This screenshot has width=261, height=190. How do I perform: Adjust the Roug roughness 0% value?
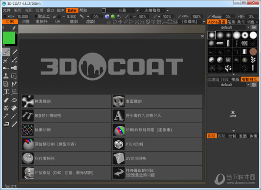click(228, 16)
